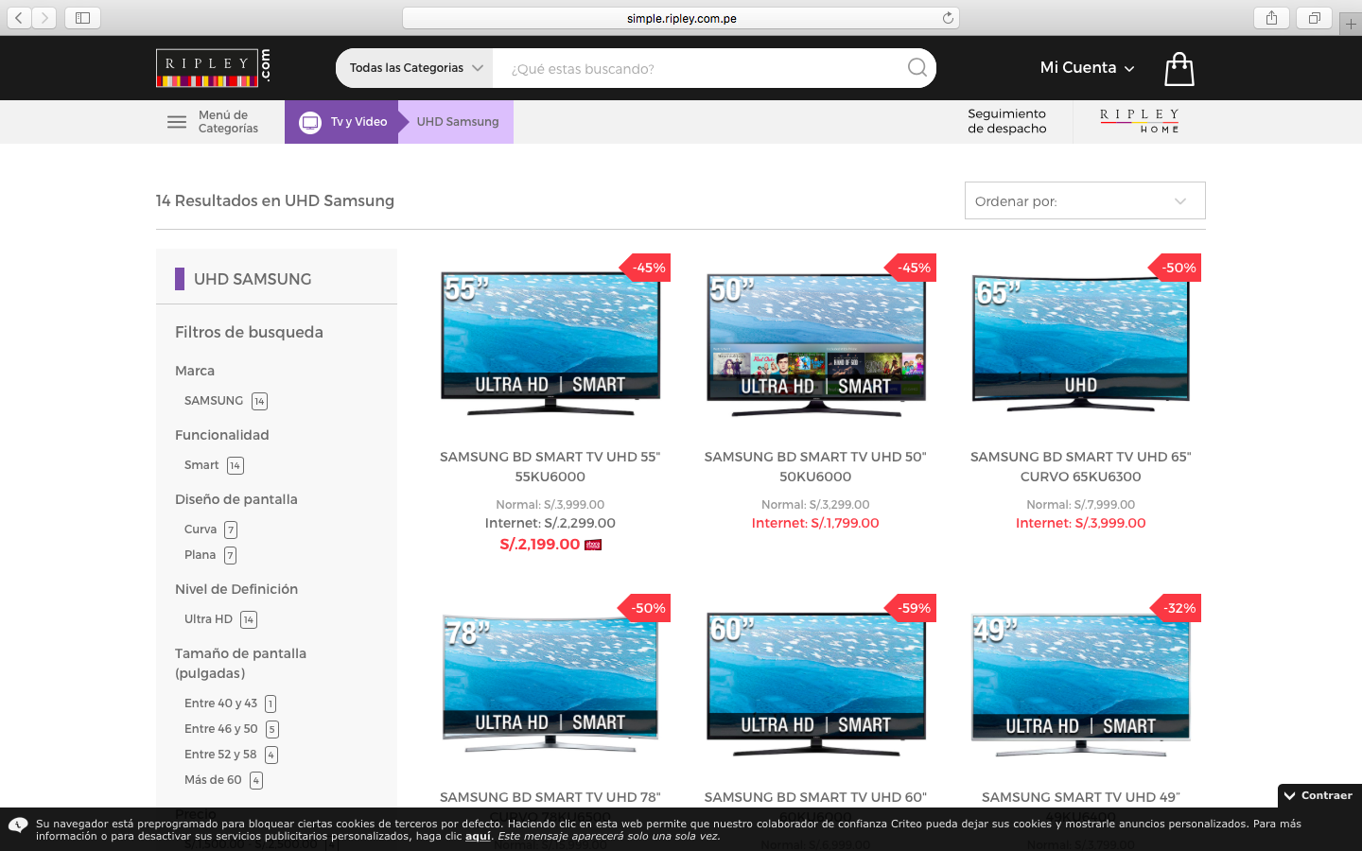Show all tabs in Safari
This screenshot has width=1362, height=851.
(1314, 18)
